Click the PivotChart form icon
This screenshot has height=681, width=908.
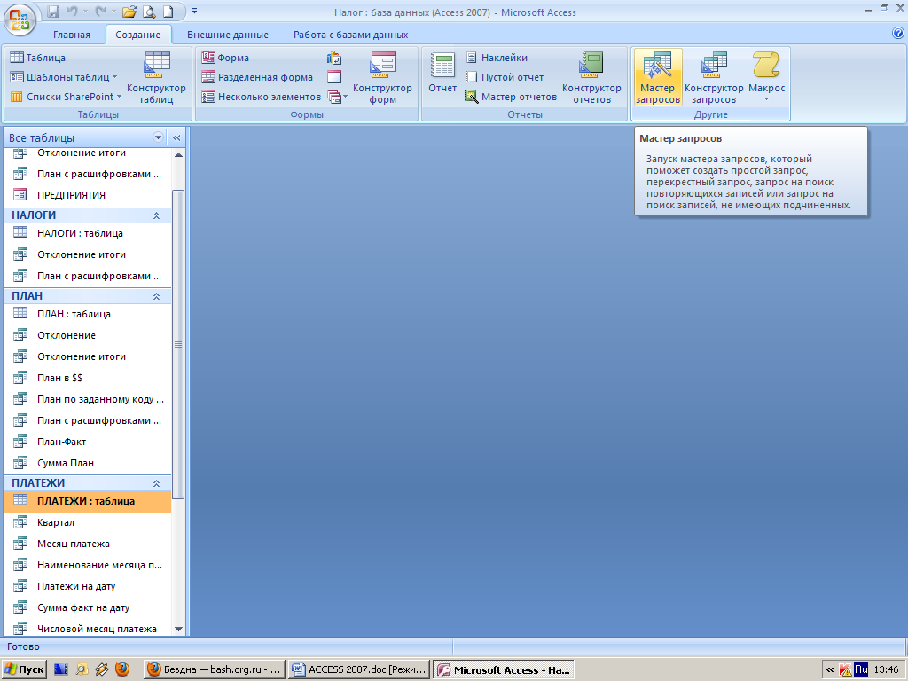(334, 58)
